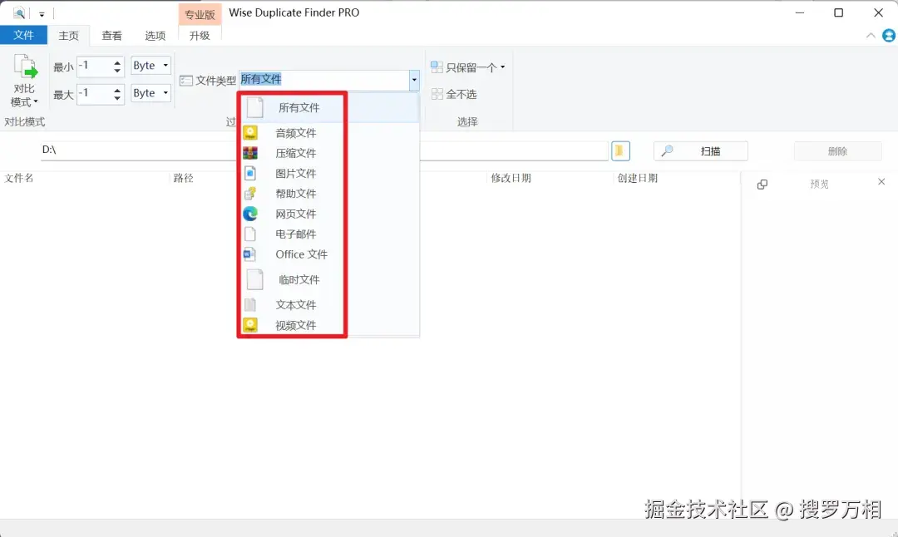Click the 最大 value input field
The width and height of the screenshot is (898, 537).
[95, 93]
